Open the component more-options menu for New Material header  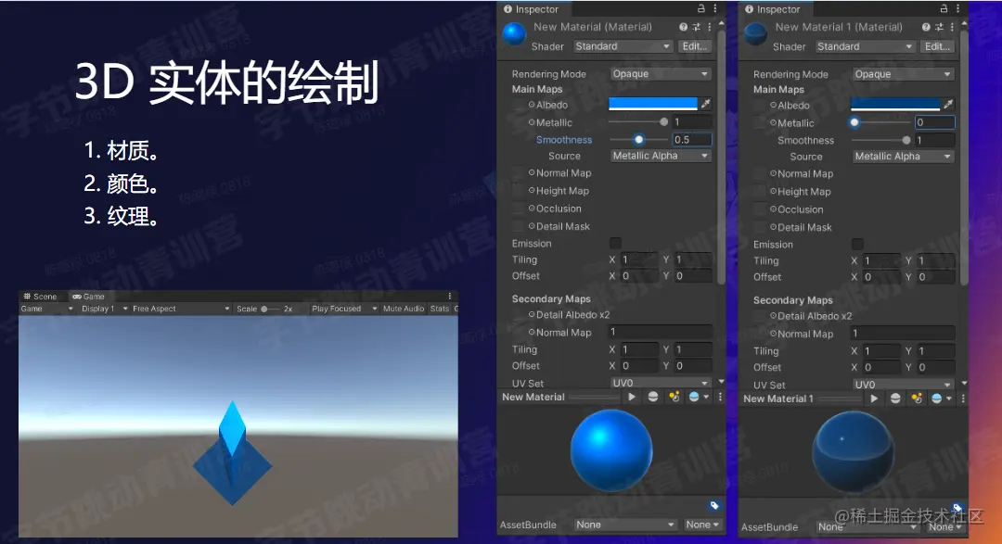[710, 27]
